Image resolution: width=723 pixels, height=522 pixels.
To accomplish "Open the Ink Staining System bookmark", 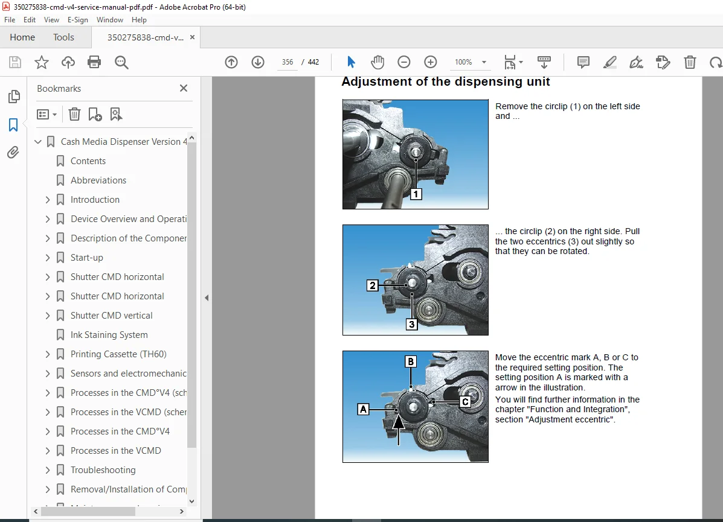I will point(109,335).
